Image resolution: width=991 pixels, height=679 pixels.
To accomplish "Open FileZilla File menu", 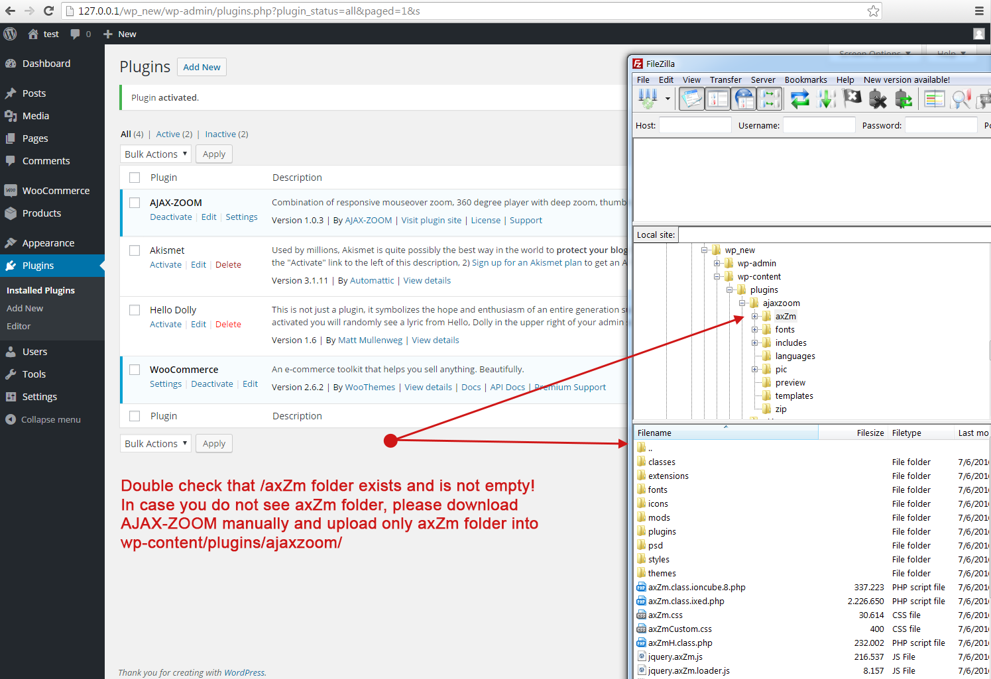I will click(x=643, y=79).
